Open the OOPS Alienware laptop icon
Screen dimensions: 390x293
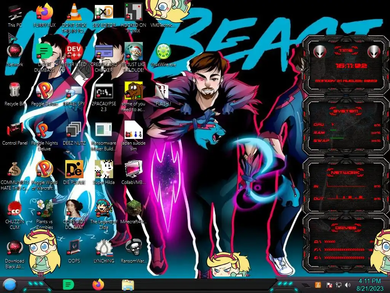click(74, 252)
